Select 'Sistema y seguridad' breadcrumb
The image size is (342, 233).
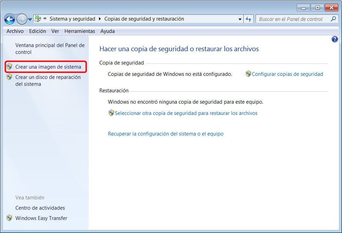click(x=72, y=19)
